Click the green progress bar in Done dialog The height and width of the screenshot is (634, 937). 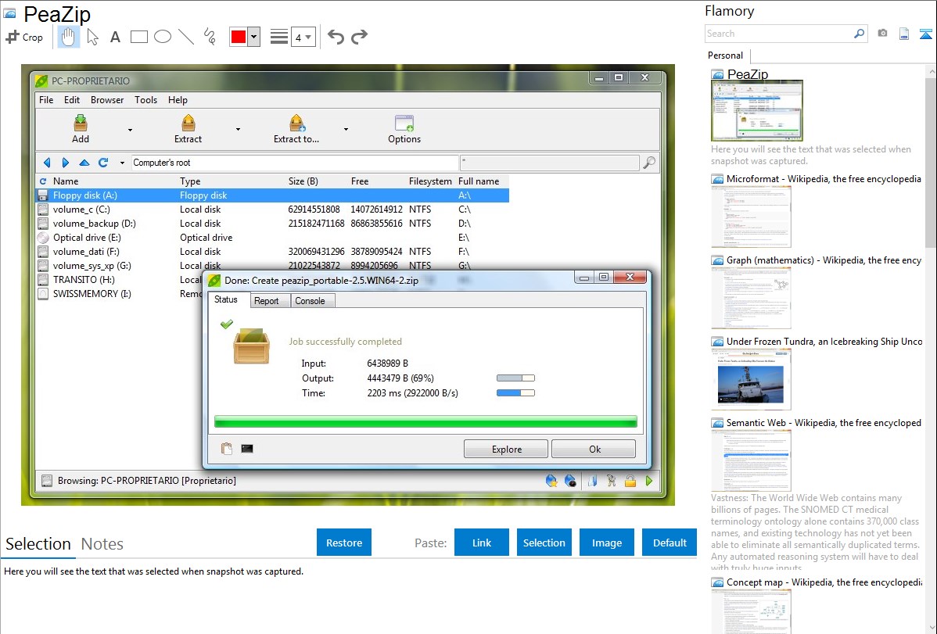tap(425, 422)
